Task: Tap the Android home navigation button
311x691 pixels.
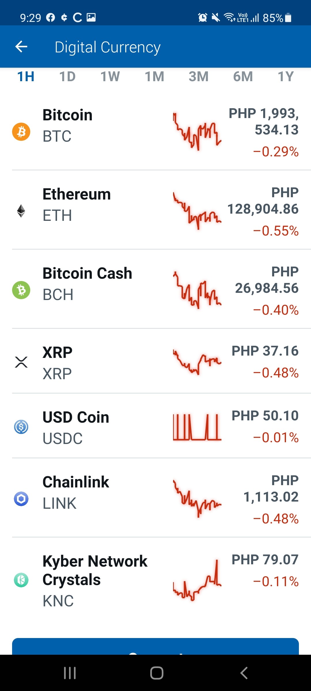Action: pyautogui.click(x=157, y=673)
